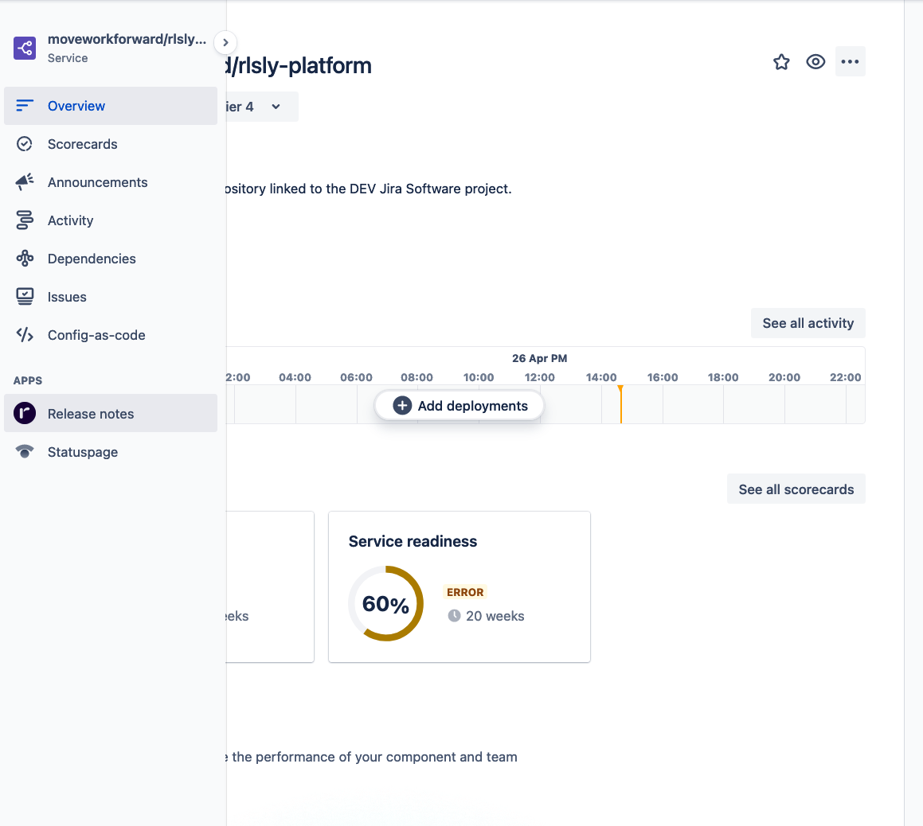Open the three-dot more actions menu
The width and height of the screenshot is (923, 826).
pyautogui.click(x=850, y=62)
